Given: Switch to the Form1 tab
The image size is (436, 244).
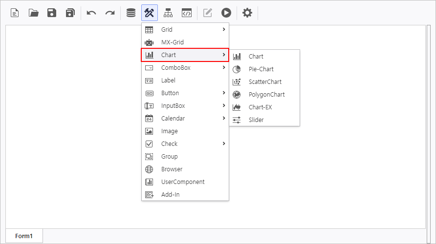Looking at the screenshot, I should pyautogui.click(x=24, y=236).
